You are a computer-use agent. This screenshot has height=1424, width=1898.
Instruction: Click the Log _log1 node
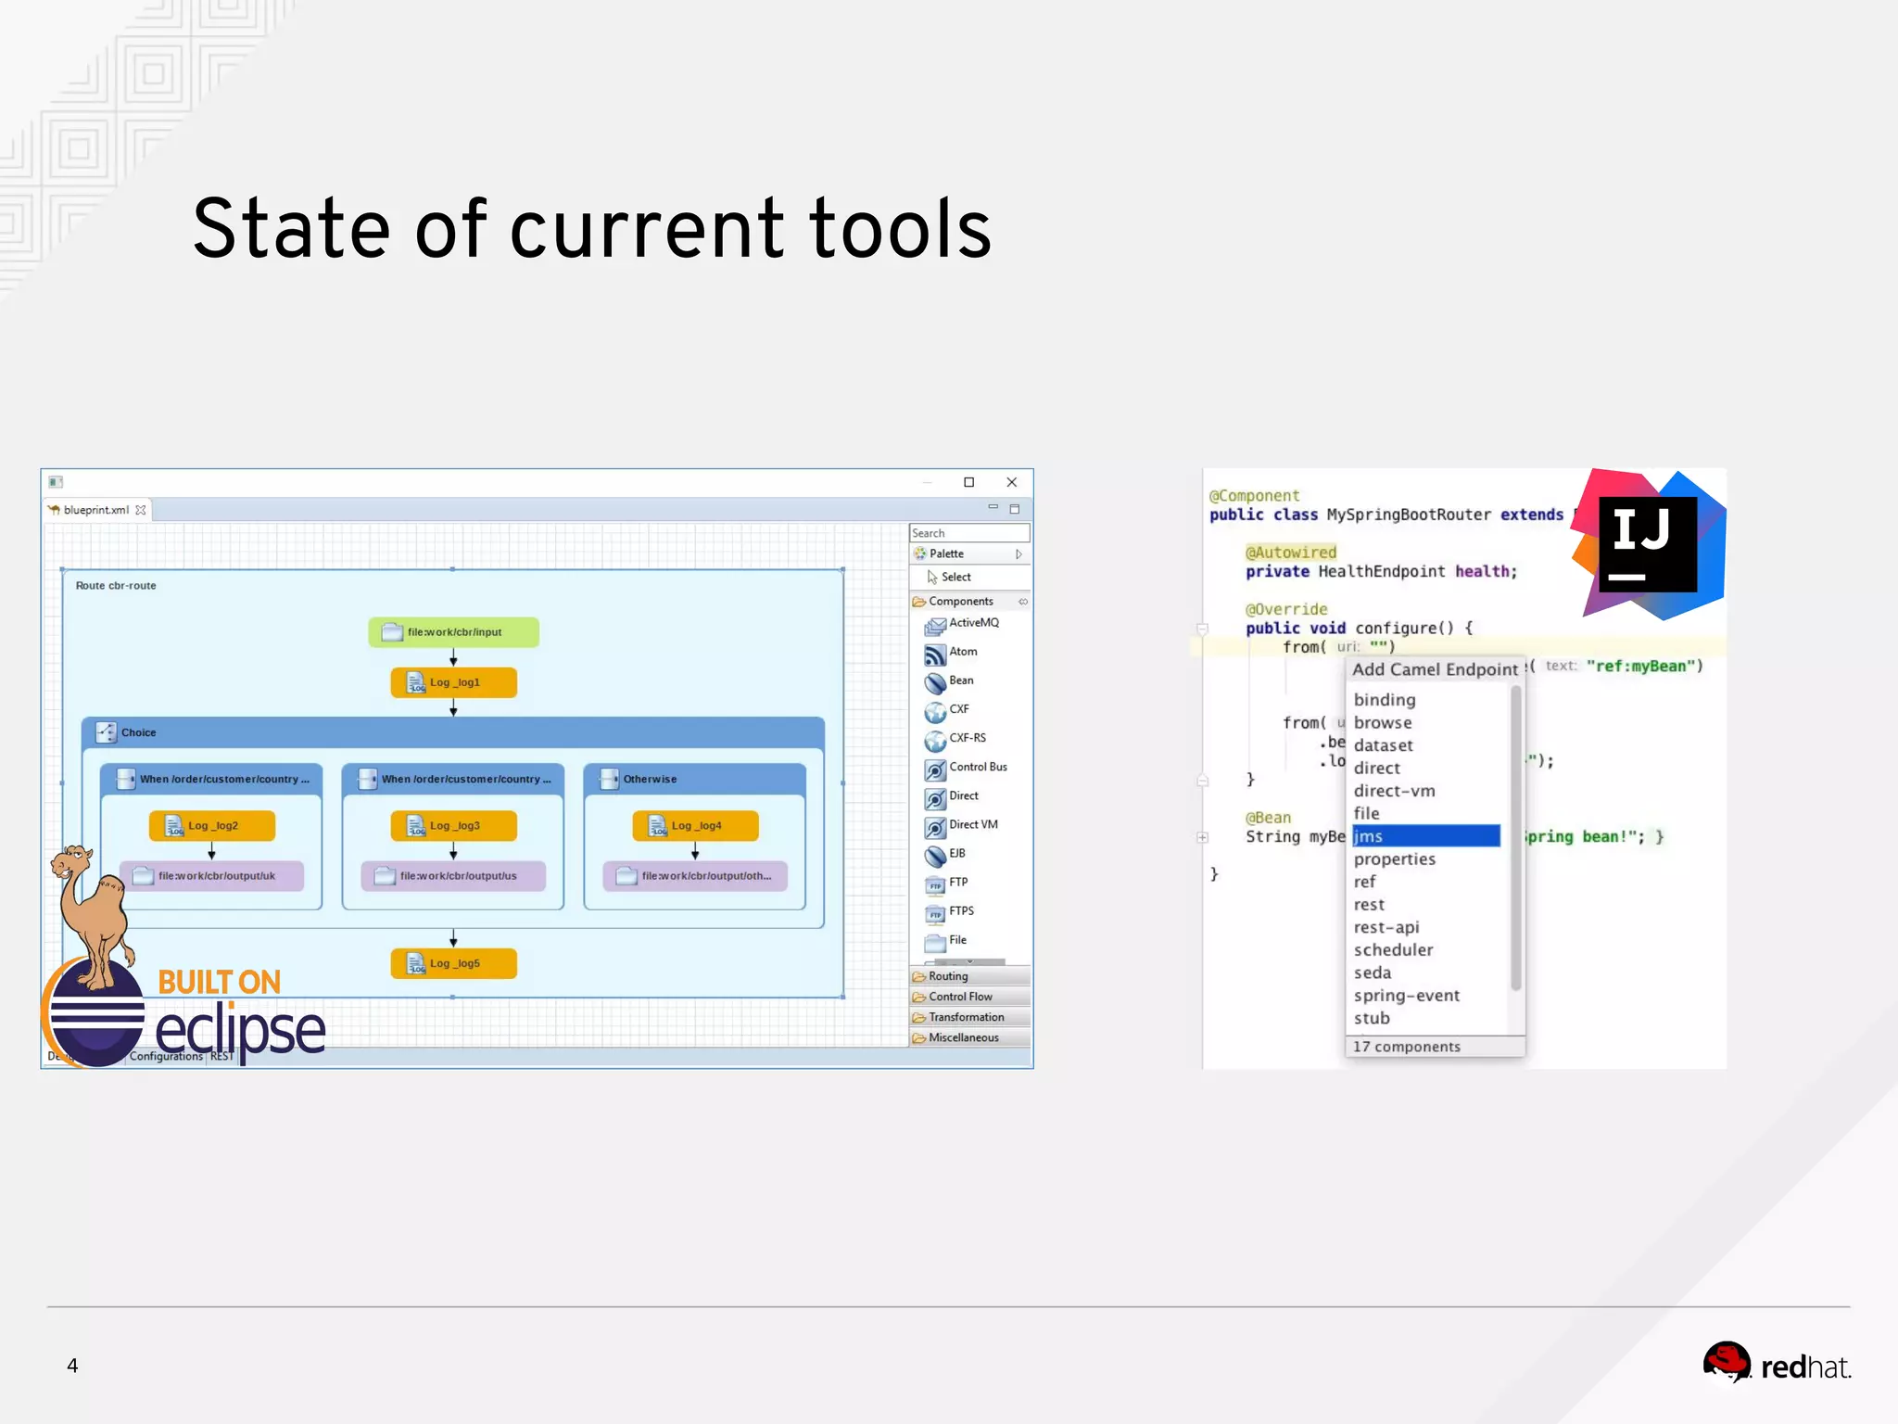(453, 683)
